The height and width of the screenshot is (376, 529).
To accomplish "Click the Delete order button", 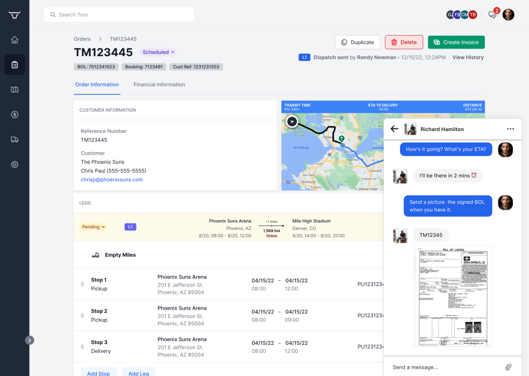I will click(x=404, y=42).
